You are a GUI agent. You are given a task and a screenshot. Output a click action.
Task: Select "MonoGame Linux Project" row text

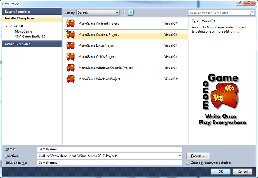point(96,46)
